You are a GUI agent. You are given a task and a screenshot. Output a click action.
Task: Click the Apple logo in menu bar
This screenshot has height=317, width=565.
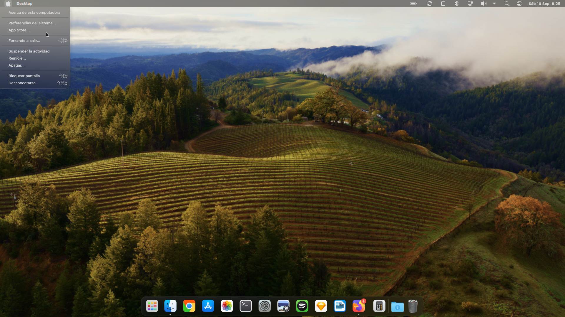click(8, 4)
